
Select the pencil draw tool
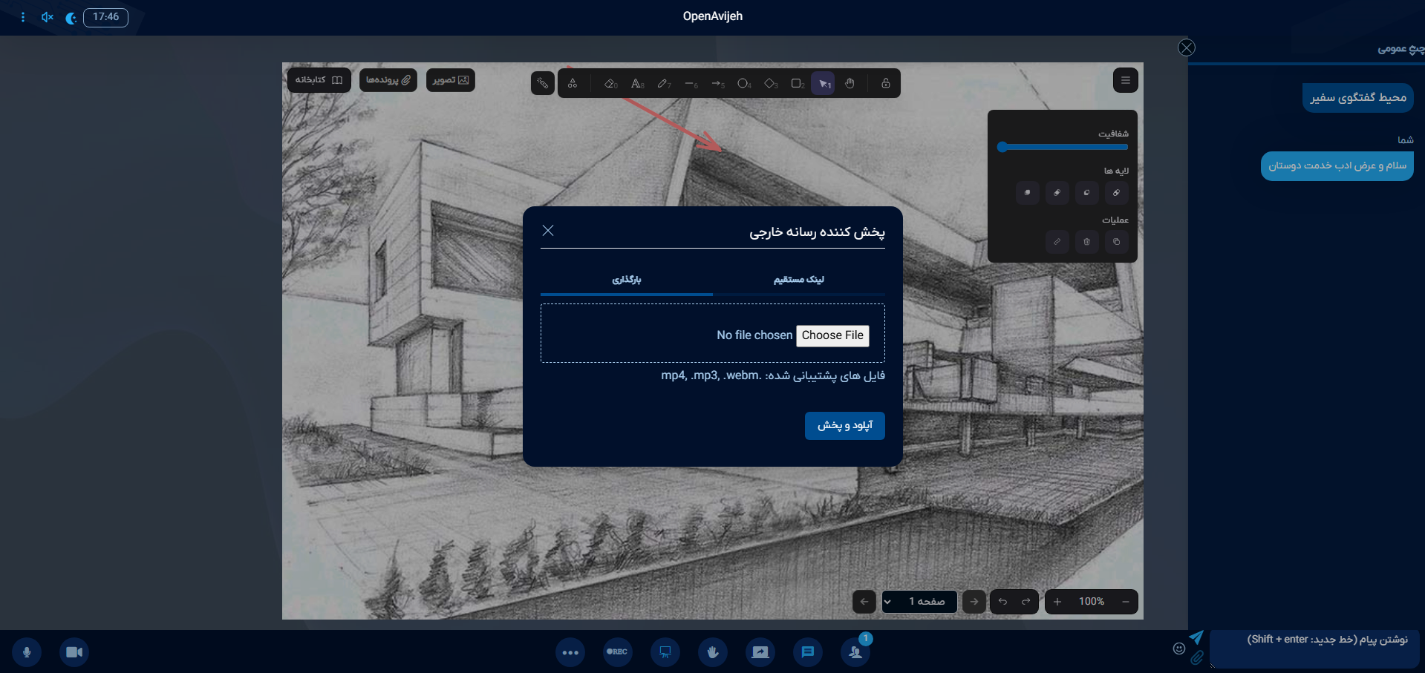664,84
